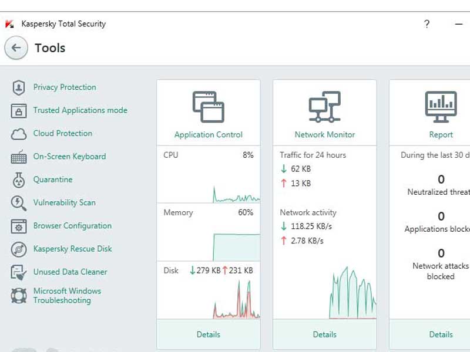Go back using the arrow button
This screenshot has height=352, width=470.
[x=18, y=48]
